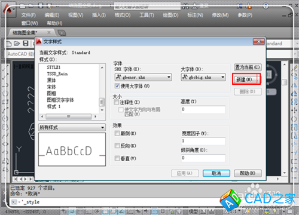The width and height of the screenshot is (299, 215).
Task: Select the Polygon tool in draw toolbar
Action: click(5, 93)
